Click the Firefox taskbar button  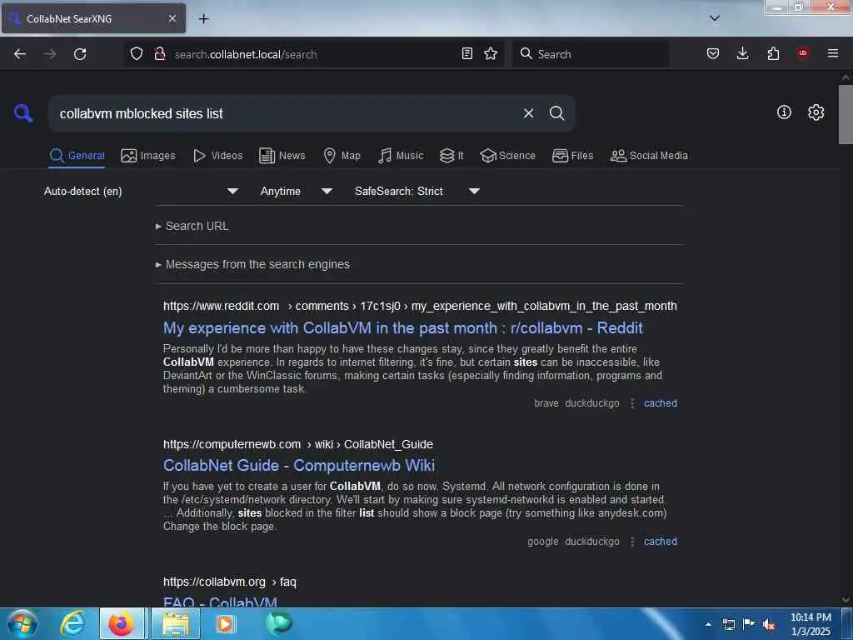click(x=122, y=623)
